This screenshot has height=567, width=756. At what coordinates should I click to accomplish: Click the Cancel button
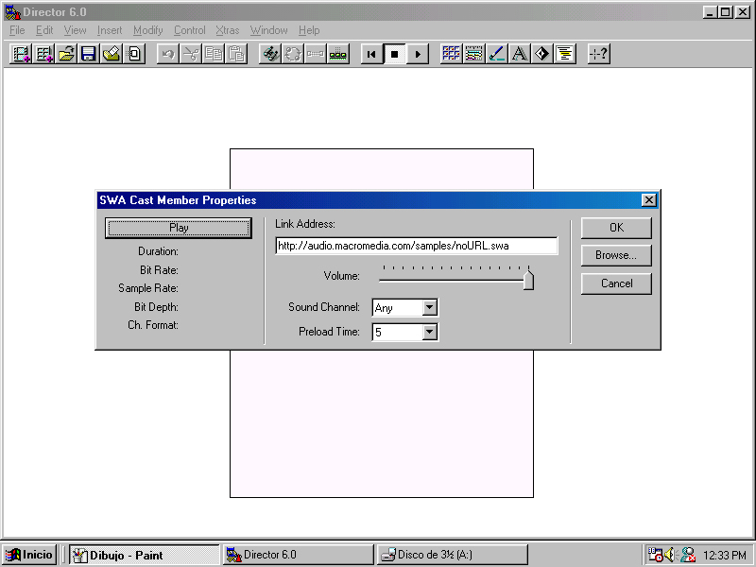[x=616, y=283]
